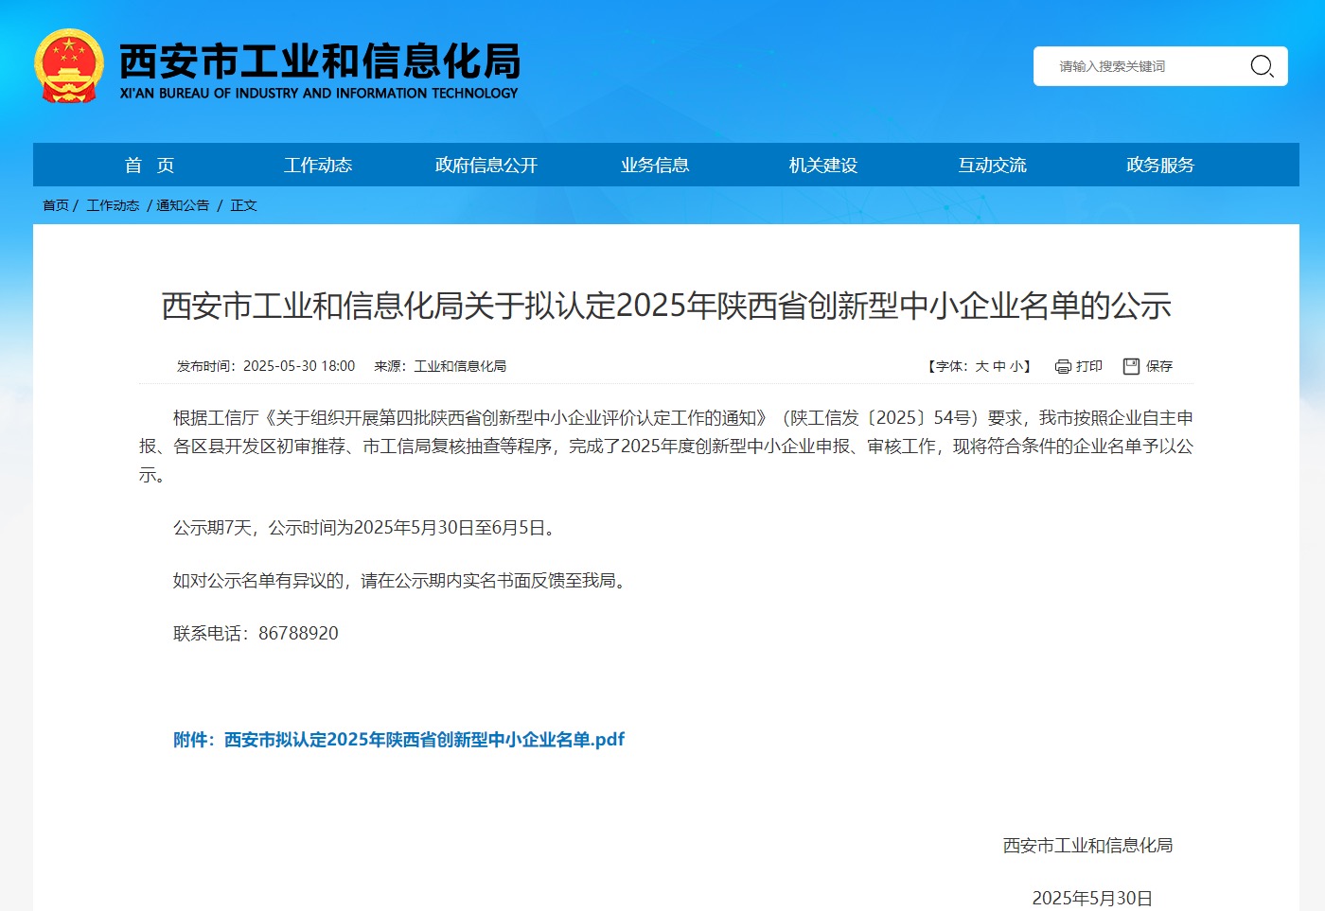Open the 政务服务 menu item

[1160, 166]
